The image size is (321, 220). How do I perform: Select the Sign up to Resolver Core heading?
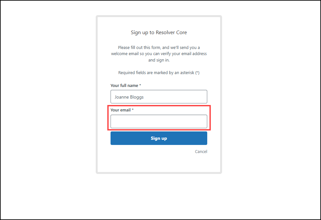tap(159, 32)
